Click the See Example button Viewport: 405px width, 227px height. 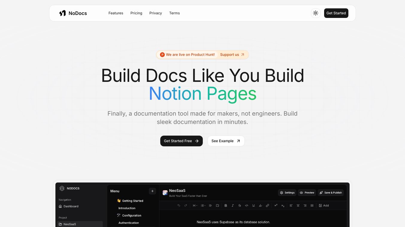226,141
